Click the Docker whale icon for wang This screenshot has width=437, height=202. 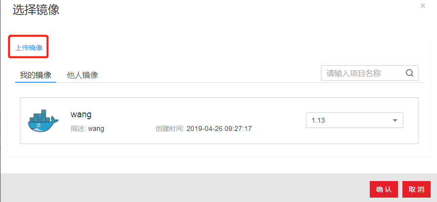tap(43, 121)
